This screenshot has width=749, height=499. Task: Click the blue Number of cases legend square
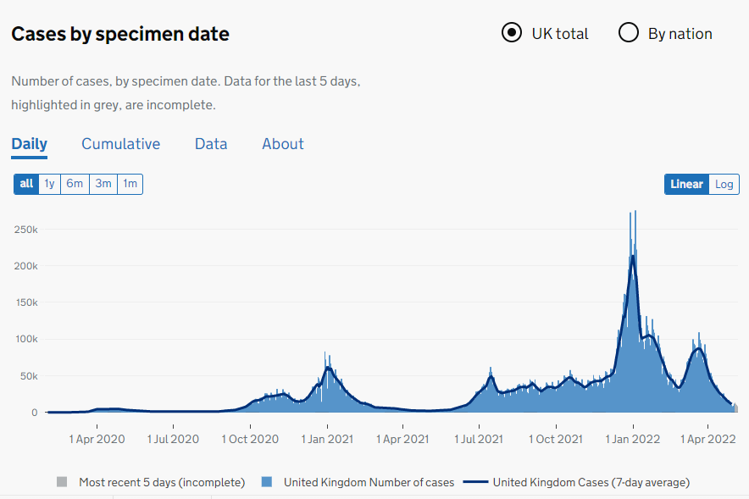coord(267,482)
